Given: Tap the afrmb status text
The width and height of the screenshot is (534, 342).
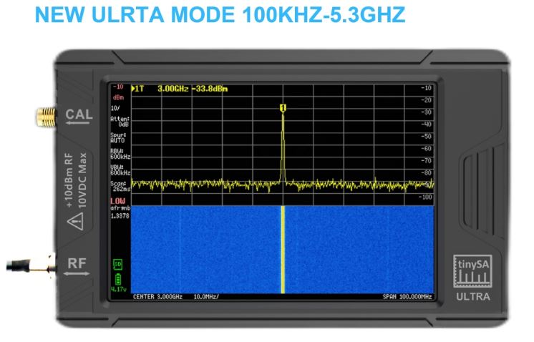Looking at the screenshot, I should pyautogui.click(x=120, y=208).
